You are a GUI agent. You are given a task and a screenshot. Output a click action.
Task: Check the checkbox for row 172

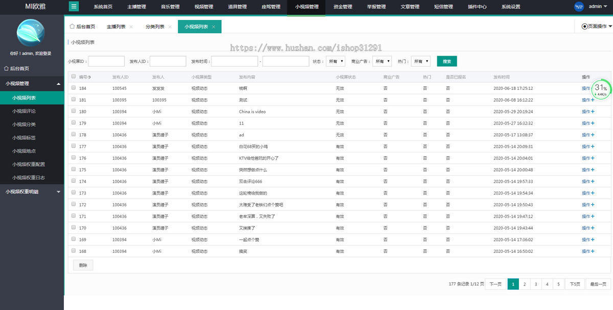74,204
